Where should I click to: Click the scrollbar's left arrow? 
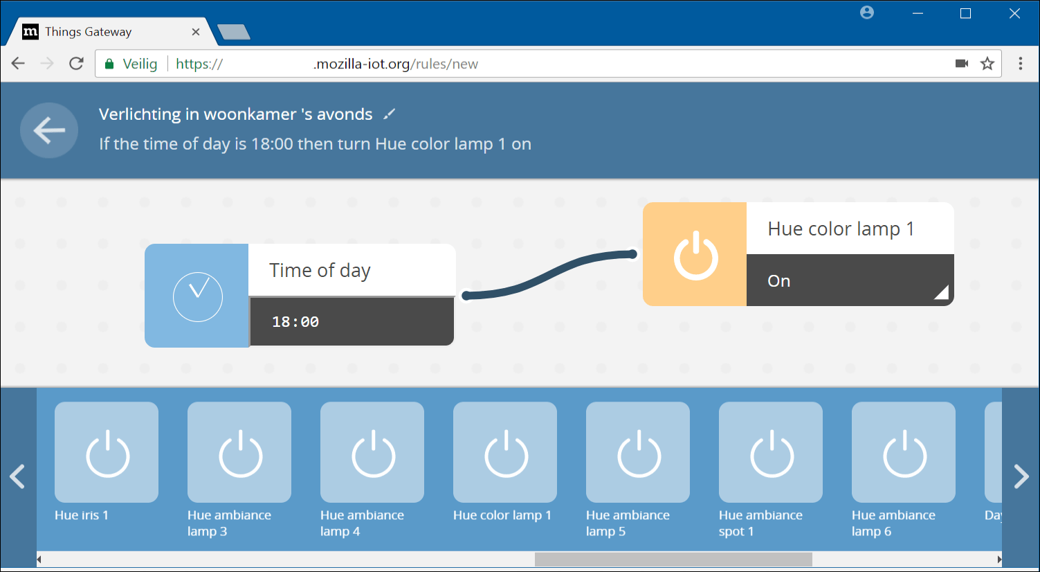tap(39, 559)
